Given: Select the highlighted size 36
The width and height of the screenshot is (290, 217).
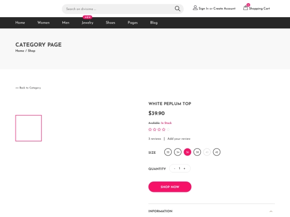Looking at the screenshot, I should [187, 152].
